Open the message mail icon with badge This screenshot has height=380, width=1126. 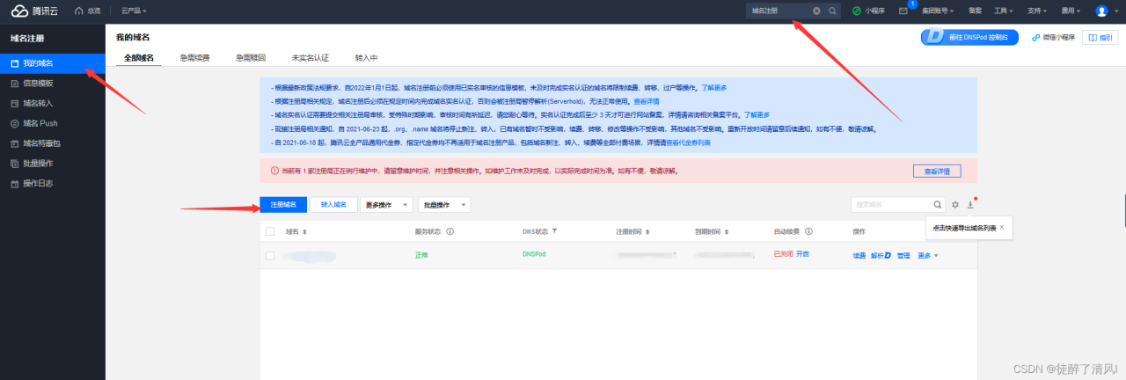(x=903, y=11)
